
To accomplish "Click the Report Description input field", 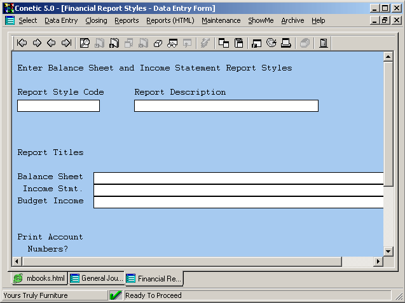I will click(226, 106).
